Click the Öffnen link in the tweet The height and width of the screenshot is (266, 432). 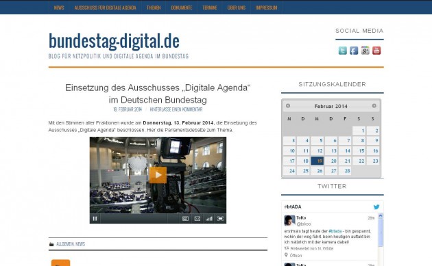[x=296, y=256]
